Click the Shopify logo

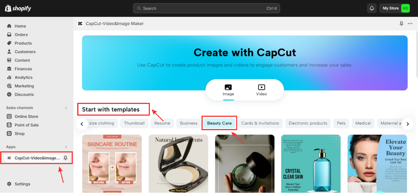(18, 8)
